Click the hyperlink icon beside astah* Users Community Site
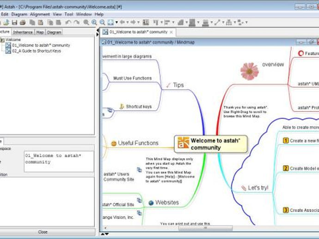This screenshot has height=239, width=319. pos(139,170)
